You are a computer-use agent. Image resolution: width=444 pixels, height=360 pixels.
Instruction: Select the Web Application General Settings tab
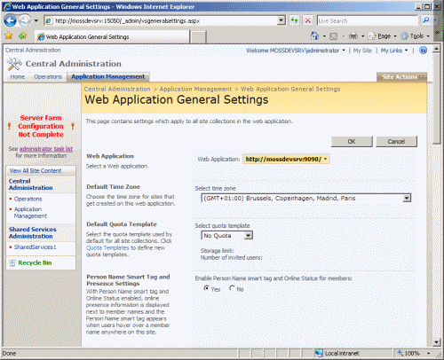pyautogui.click(x=112, y=37)
